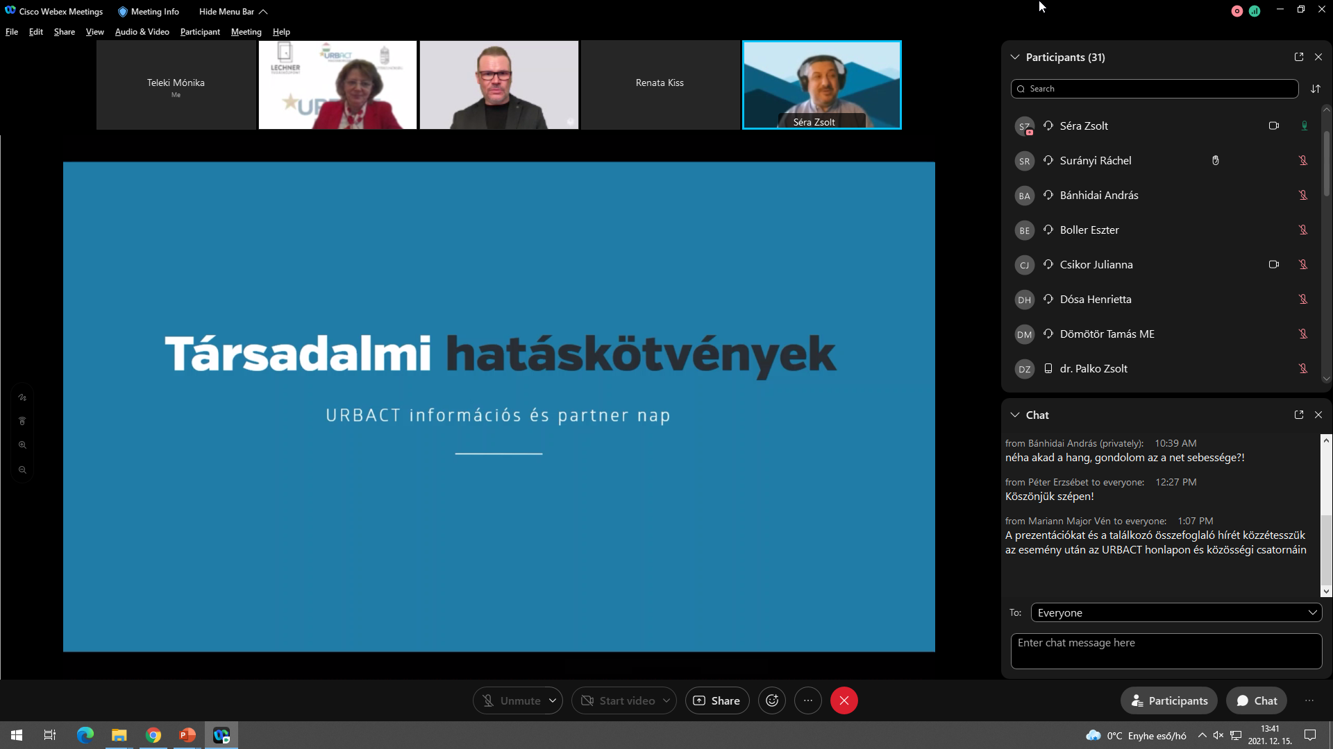Collapse the Participants panel chevron
Viewport: 1333px width, 749px height.
pyautogui.click(x=1015, y=57)
